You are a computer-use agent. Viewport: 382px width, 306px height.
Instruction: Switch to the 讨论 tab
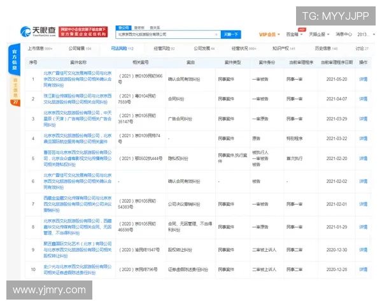[362, 48]
